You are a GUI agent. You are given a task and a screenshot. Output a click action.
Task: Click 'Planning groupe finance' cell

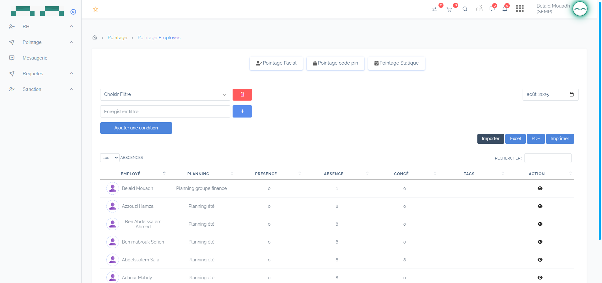(202, 188)
